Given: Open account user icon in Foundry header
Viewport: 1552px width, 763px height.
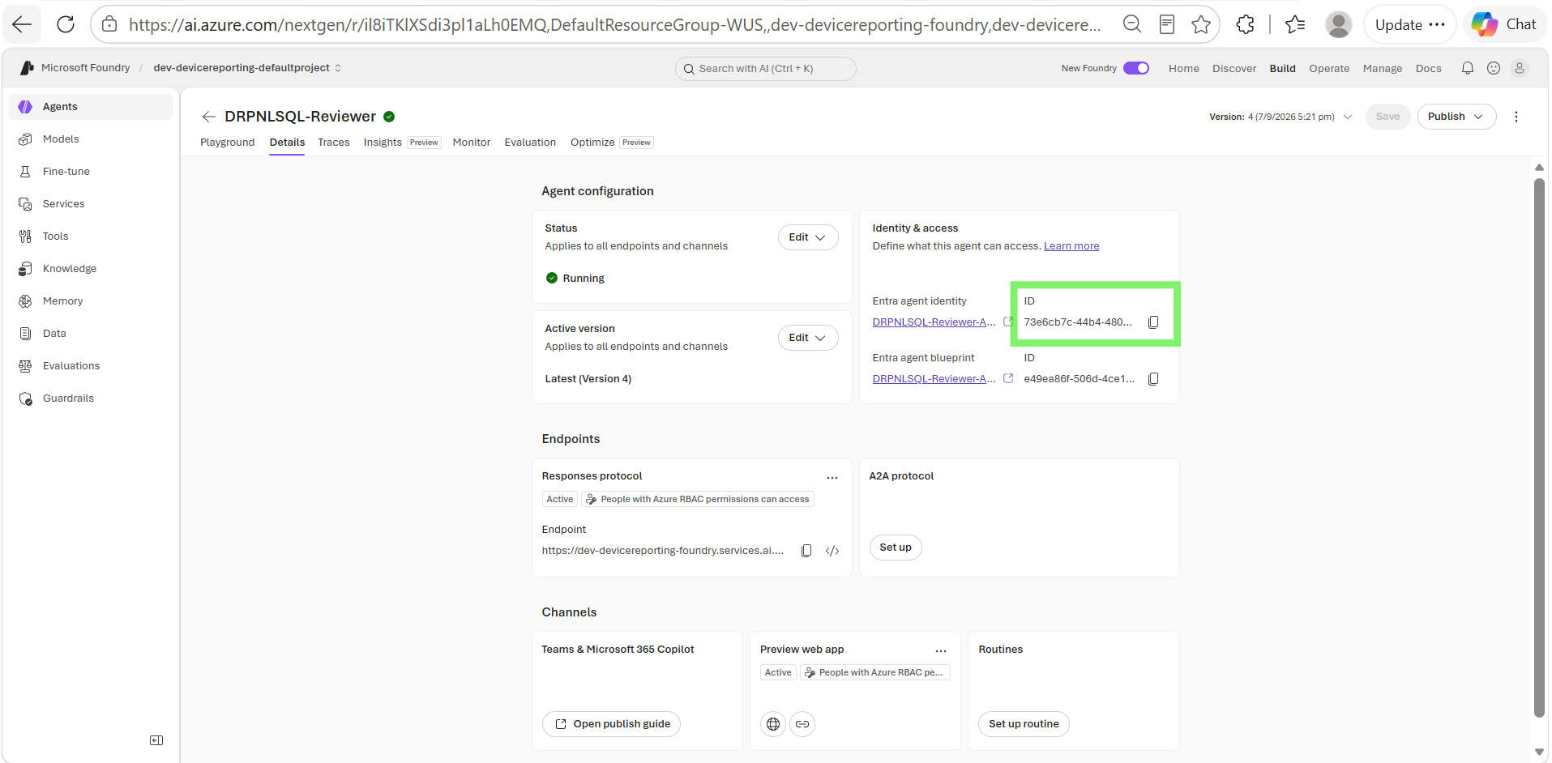Looking at the screenshot, I should click(1520, 68).
